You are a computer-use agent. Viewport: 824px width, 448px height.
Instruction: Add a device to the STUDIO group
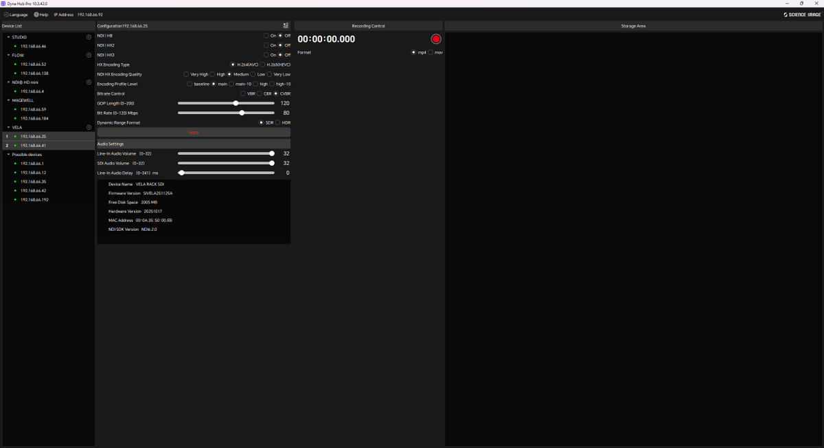pos(89,37)
